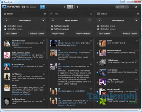This screenshot has width=142, height=112.
Task: Click the search field
Action: tap(122, 7)
